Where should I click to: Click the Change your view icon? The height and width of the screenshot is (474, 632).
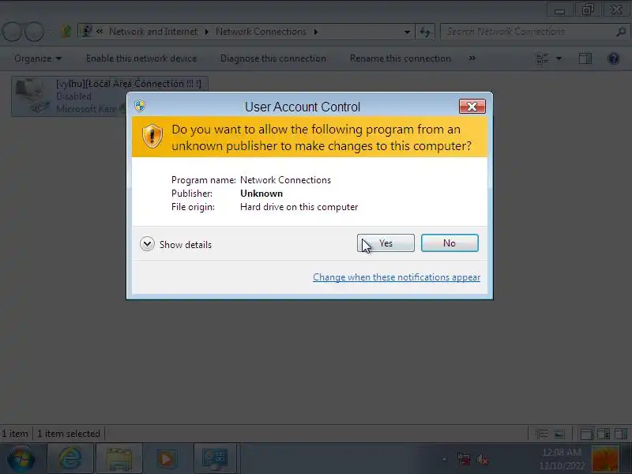[x=543, y=58]
